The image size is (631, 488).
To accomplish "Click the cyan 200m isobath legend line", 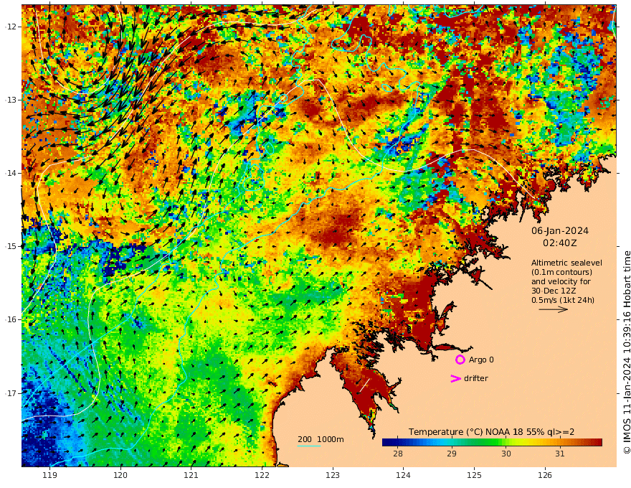I will point(308,446).
